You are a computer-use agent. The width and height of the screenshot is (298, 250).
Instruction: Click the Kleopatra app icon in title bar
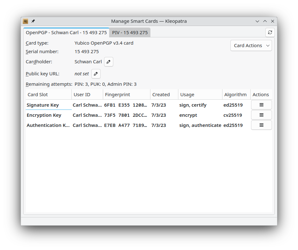25,21
